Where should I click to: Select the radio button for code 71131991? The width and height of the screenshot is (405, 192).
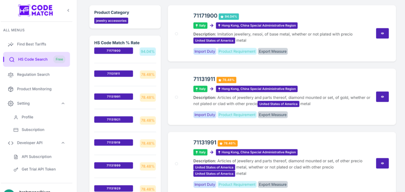(x=176, y=164)
